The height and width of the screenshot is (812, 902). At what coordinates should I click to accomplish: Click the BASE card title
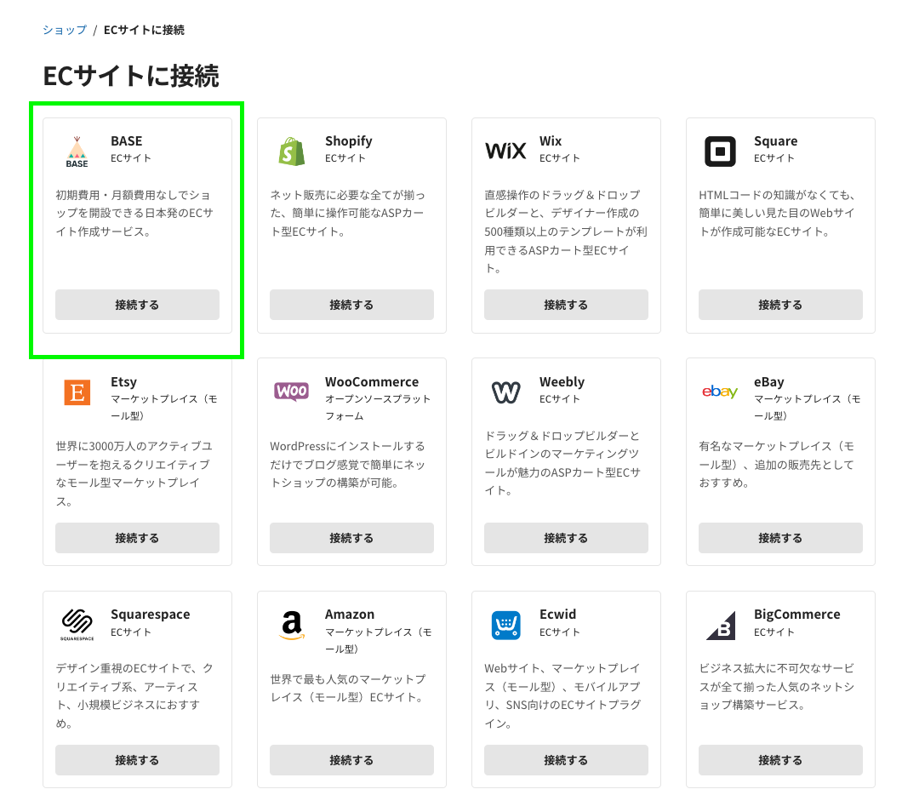127,141
